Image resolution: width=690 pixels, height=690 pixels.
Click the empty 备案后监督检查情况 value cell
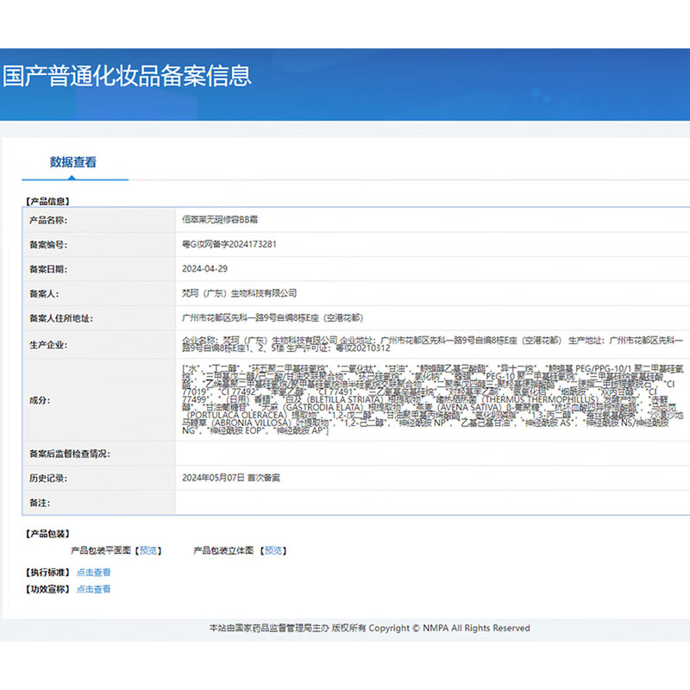(431, 453)
